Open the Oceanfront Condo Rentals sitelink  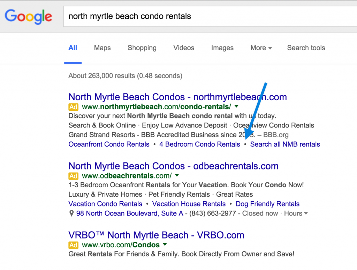tap(109, 144)
